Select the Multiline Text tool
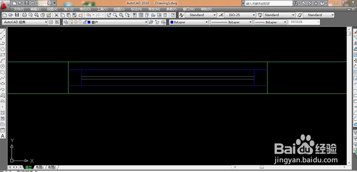This screenshot has height=172, width=357. [x=3, y=136]
